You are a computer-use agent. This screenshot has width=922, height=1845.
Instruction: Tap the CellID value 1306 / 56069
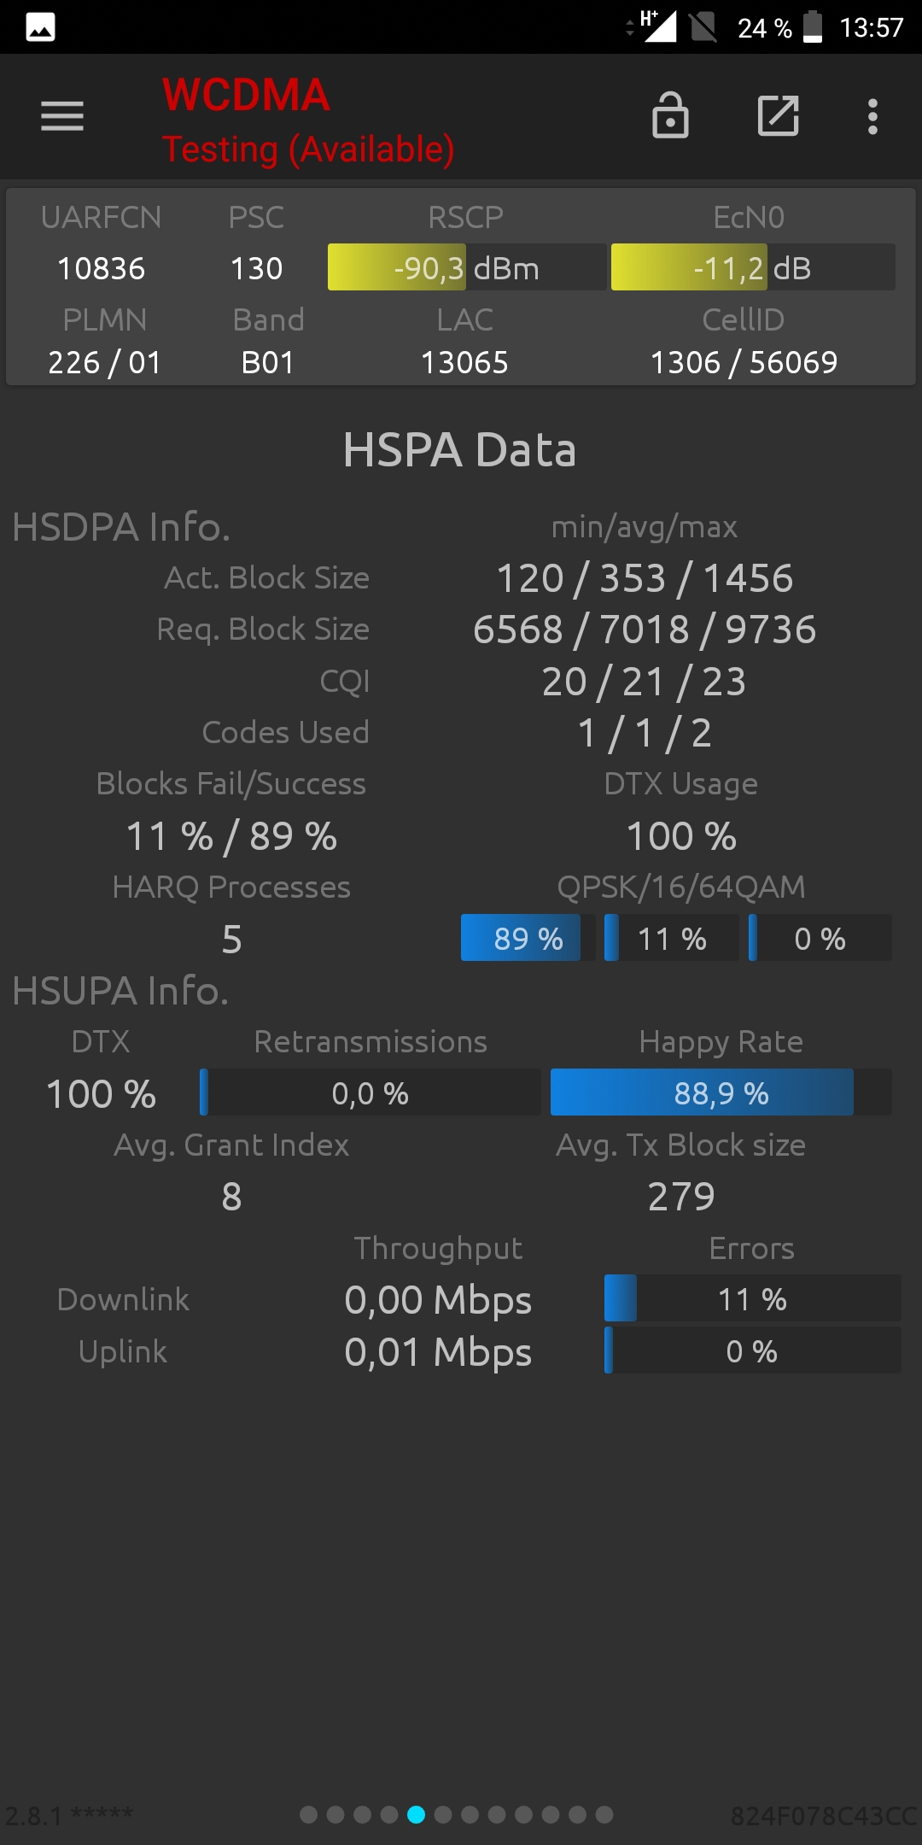(x=744, y=362)
